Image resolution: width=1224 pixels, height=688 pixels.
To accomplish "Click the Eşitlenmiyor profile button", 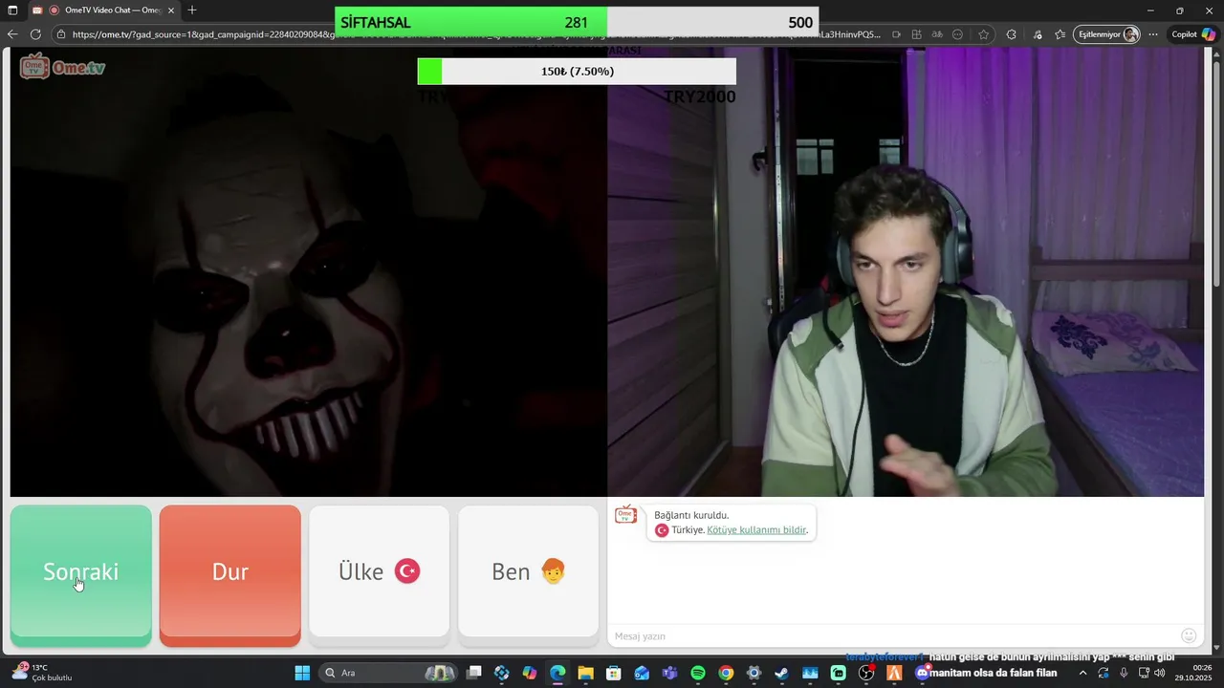I will pos(1106,34).
